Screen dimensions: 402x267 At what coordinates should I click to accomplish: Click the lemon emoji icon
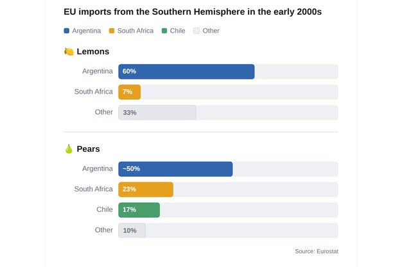click(69, 51)
